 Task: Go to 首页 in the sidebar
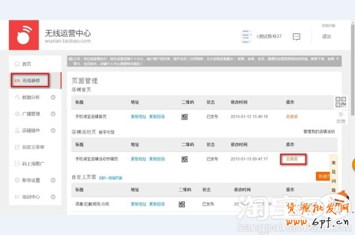pyautogui.click(x=35, y=64)
